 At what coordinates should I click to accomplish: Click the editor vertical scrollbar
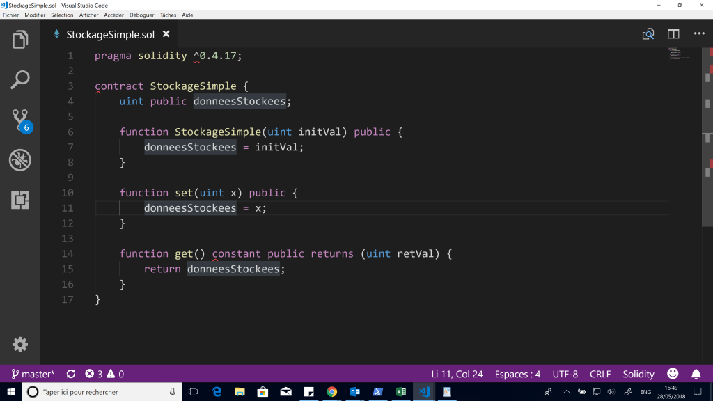pyautogui.click(x=707, y=136)
